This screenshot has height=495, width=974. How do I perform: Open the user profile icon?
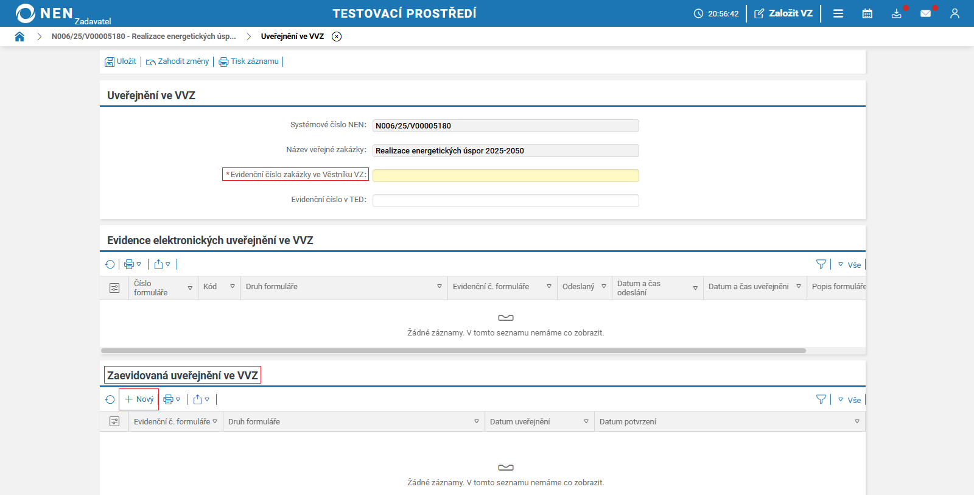tap(955, 13)
